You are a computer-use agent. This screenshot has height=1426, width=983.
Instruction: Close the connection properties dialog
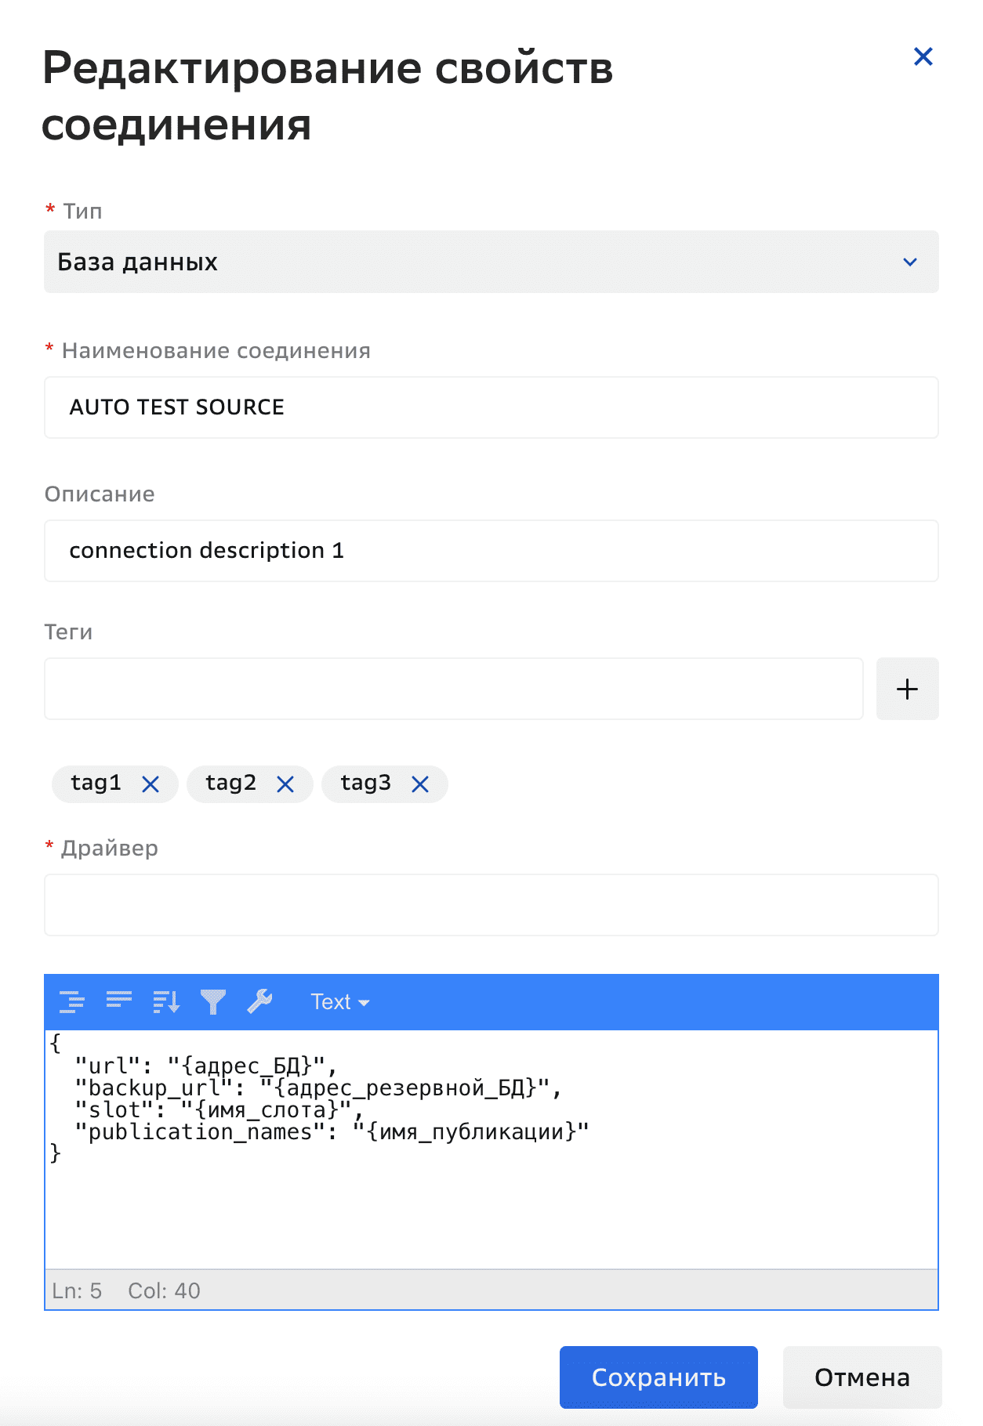point(923,56)
